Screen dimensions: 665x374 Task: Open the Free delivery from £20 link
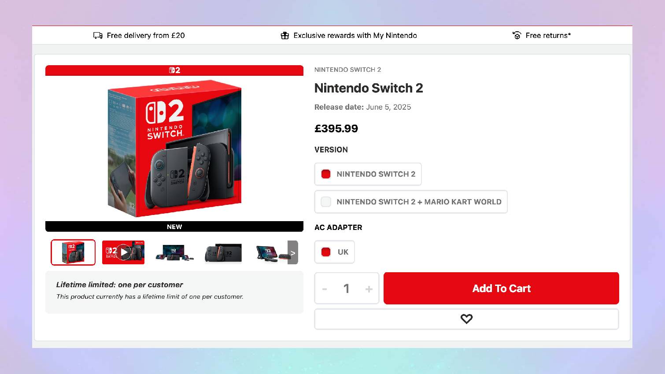(x=146, y=36)
